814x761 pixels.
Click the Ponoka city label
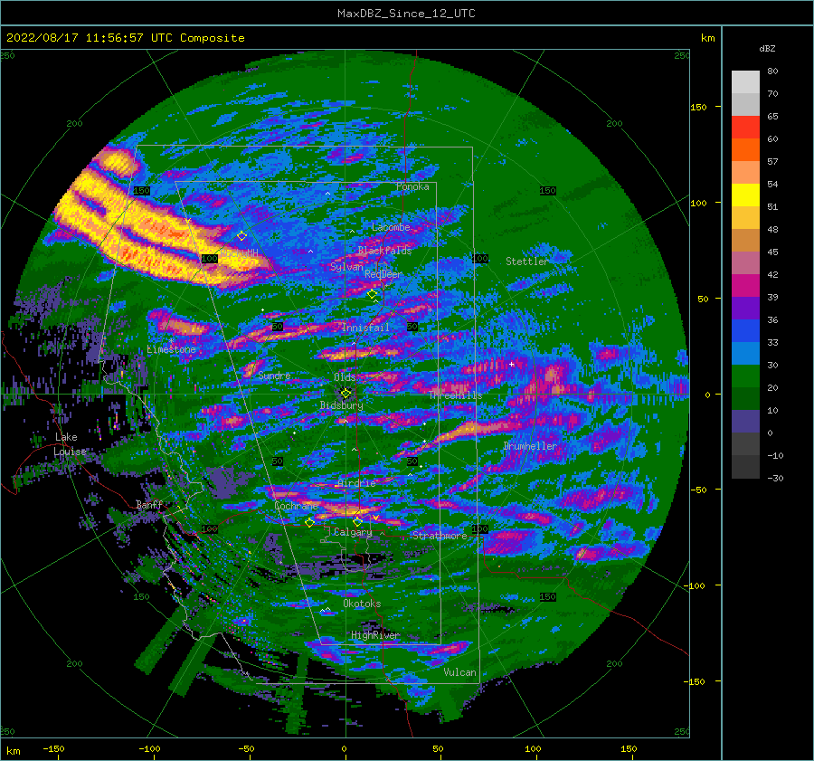click(x=412, y=186)
